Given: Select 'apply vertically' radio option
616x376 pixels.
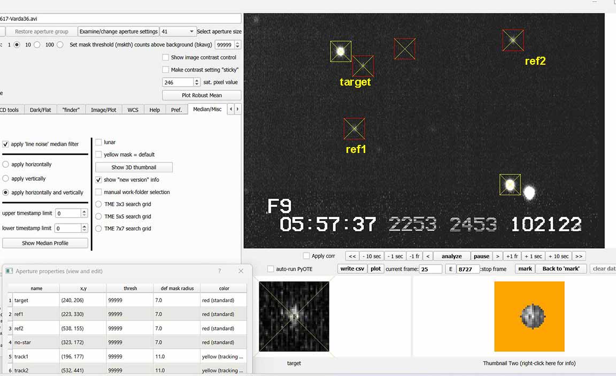Looking at the screenshot, I should coord(5,179).
